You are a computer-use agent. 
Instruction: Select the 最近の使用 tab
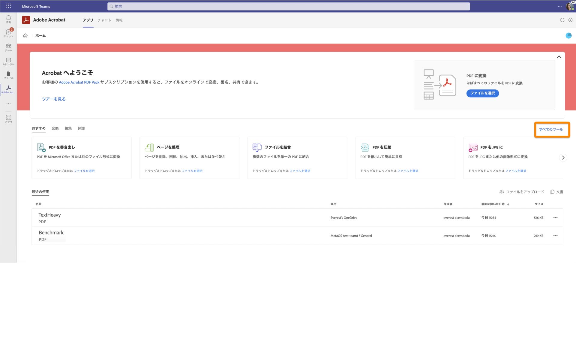click(40, 192)
